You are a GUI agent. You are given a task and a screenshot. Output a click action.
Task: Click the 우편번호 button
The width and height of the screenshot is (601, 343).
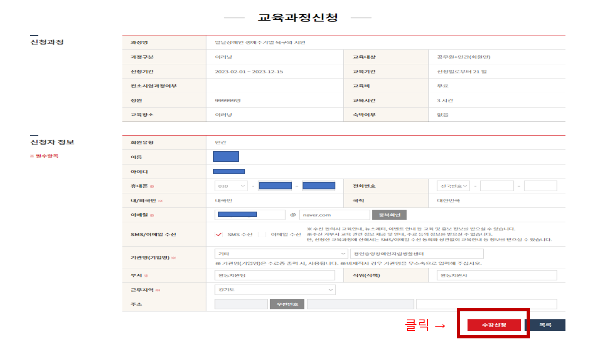pos(287,304)
